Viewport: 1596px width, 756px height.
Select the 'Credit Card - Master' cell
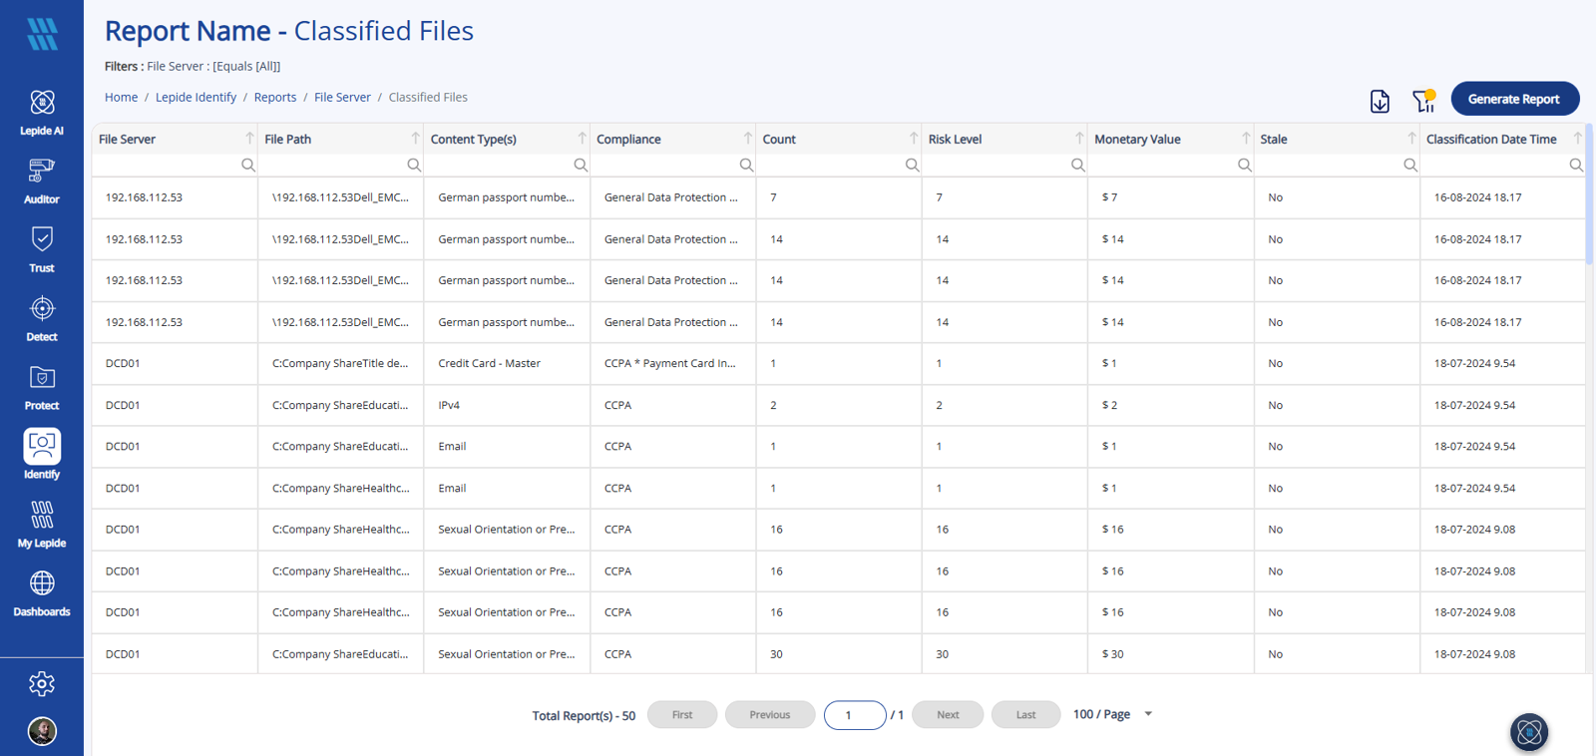coord(507,364)
